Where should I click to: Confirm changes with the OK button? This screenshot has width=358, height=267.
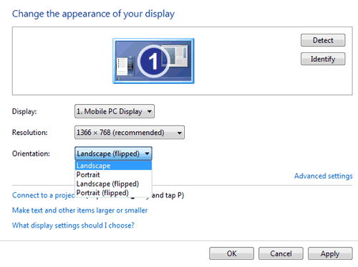231,253
